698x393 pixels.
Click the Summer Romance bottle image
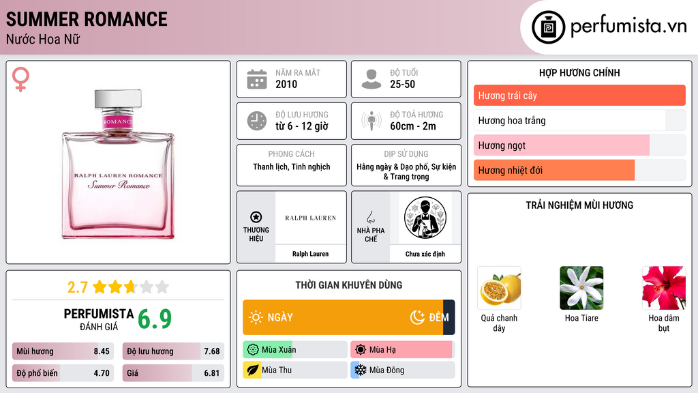[x=118, y=164]
